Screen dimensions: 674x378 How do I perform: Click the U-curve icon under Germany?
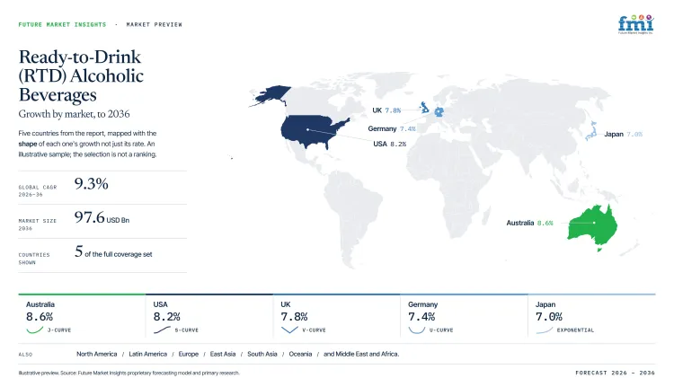point(416,330)
